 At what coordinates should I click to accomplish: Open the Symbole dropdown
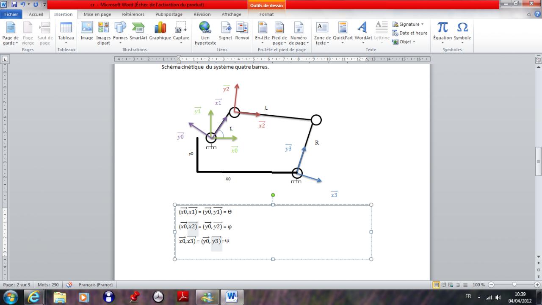coord(462,33)
